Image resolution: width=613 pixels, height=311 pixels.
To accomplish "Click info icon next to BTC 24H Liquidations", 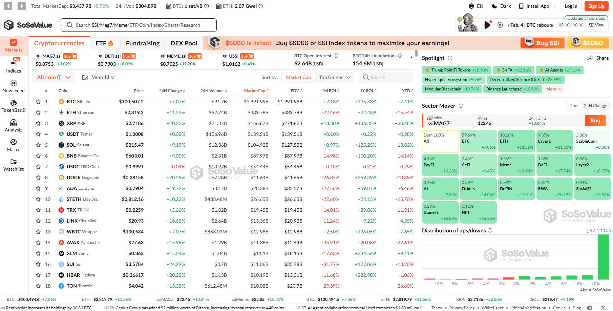I will point(400,56).
